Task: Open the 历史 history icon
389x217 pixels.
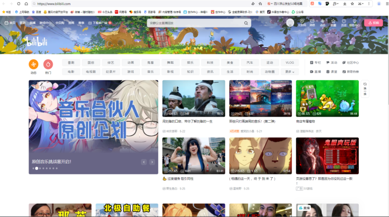Action: click(343, 23)
